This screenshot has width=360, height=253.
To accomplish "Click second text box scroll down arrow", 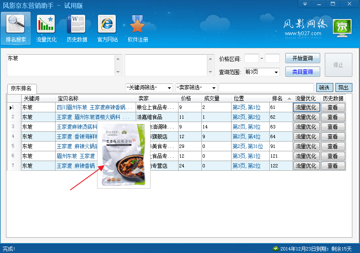I will click(x=211, y=72).
